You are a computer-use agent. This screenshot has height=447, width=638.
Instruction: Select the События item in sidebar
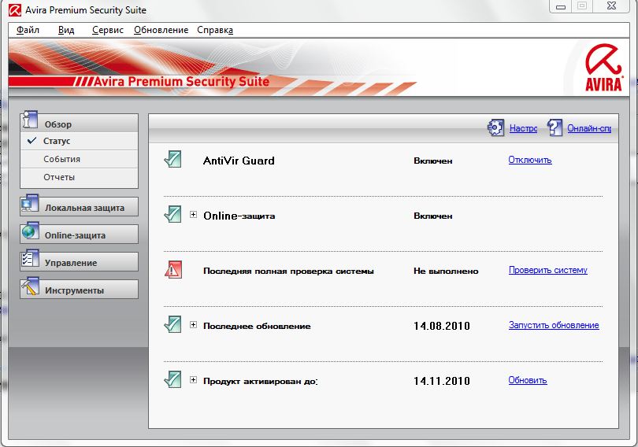[79, 159]
